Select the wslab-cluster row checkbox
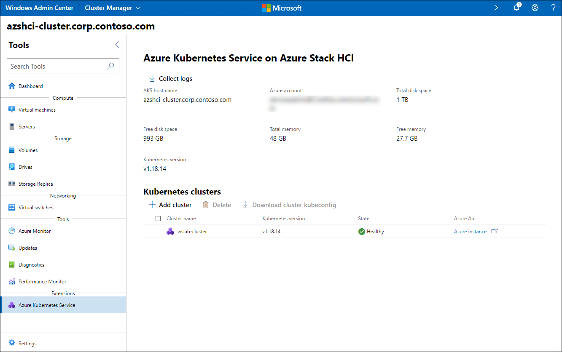The width and height of the screenshot is (562, 352). coord(158,231)
